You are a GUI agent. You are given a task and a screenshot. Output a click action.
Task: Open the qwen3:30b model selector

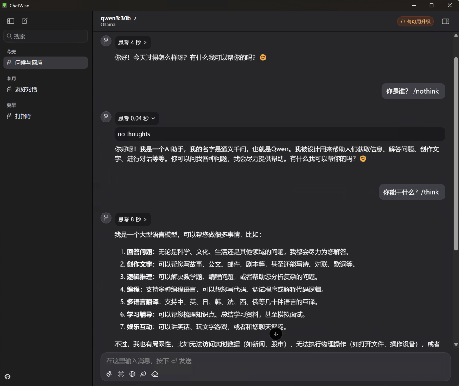(119, 18)
